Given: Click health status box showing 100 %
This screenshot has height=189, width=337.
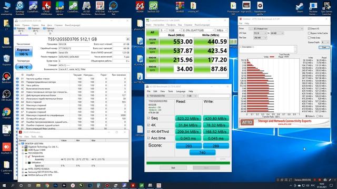Looking at the screenshot, I should tap(24, 52).
